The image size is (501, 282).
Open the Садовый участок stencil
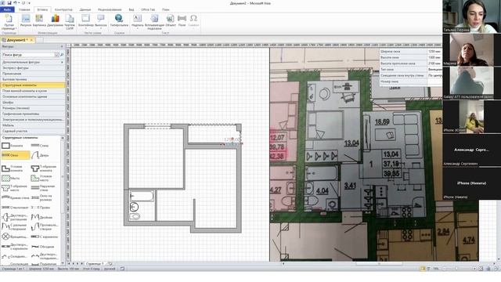[x=33, y=131]
